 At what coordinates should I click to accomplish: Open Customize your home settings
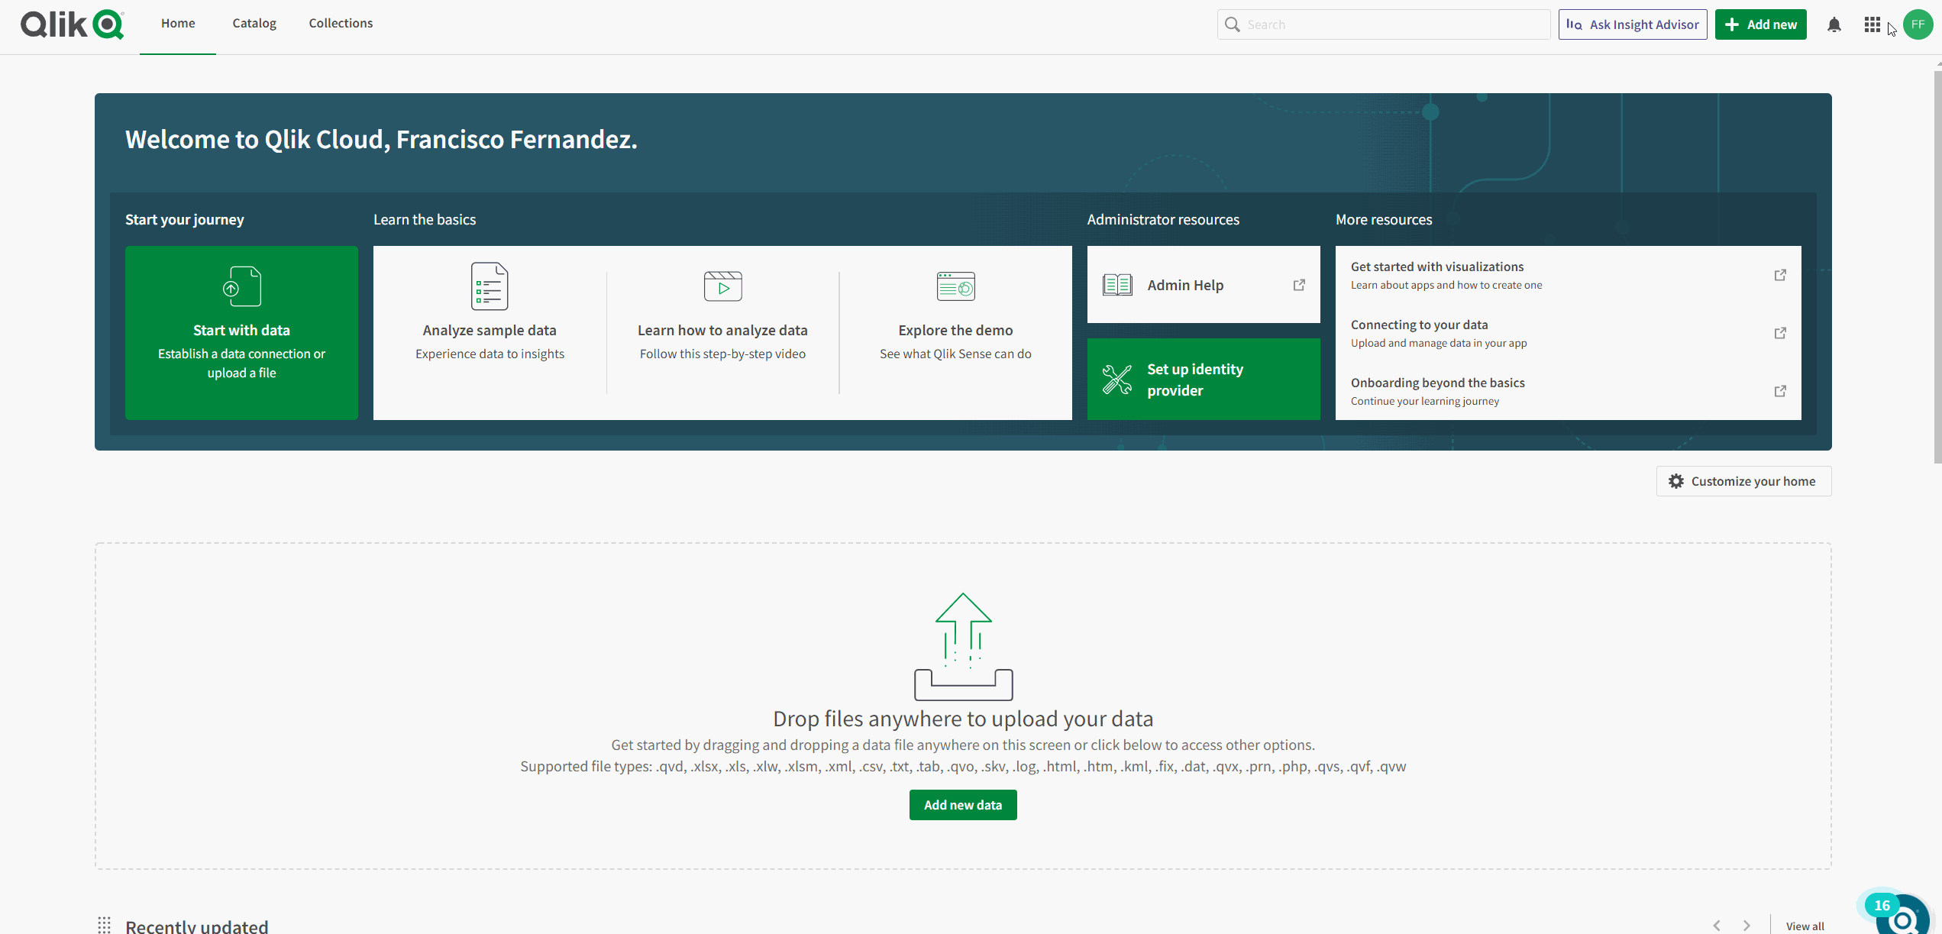pos(1743,481)
